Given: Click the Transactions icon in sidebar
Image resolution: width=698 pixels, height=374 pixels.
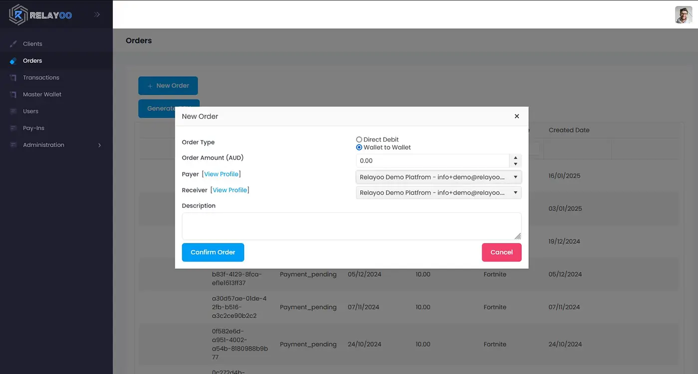Looking at the screenshot, I should point(13,78).
